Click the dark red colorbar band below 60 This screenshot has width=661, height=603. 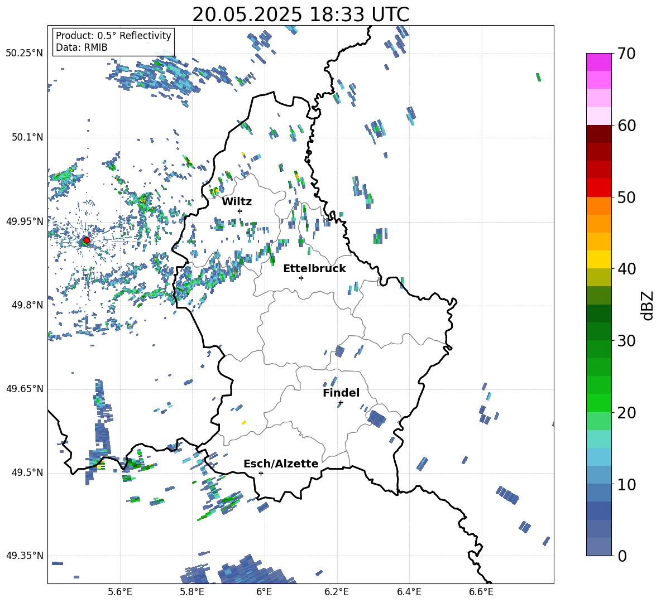tap(598, 134)
